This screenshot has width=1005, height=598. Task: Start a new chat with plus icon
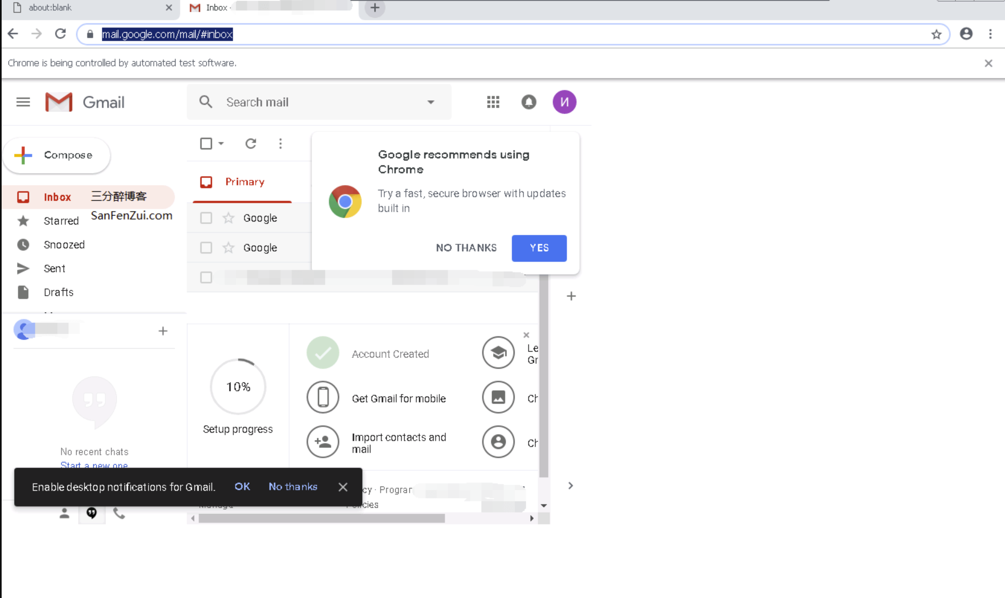click(163, 331)
